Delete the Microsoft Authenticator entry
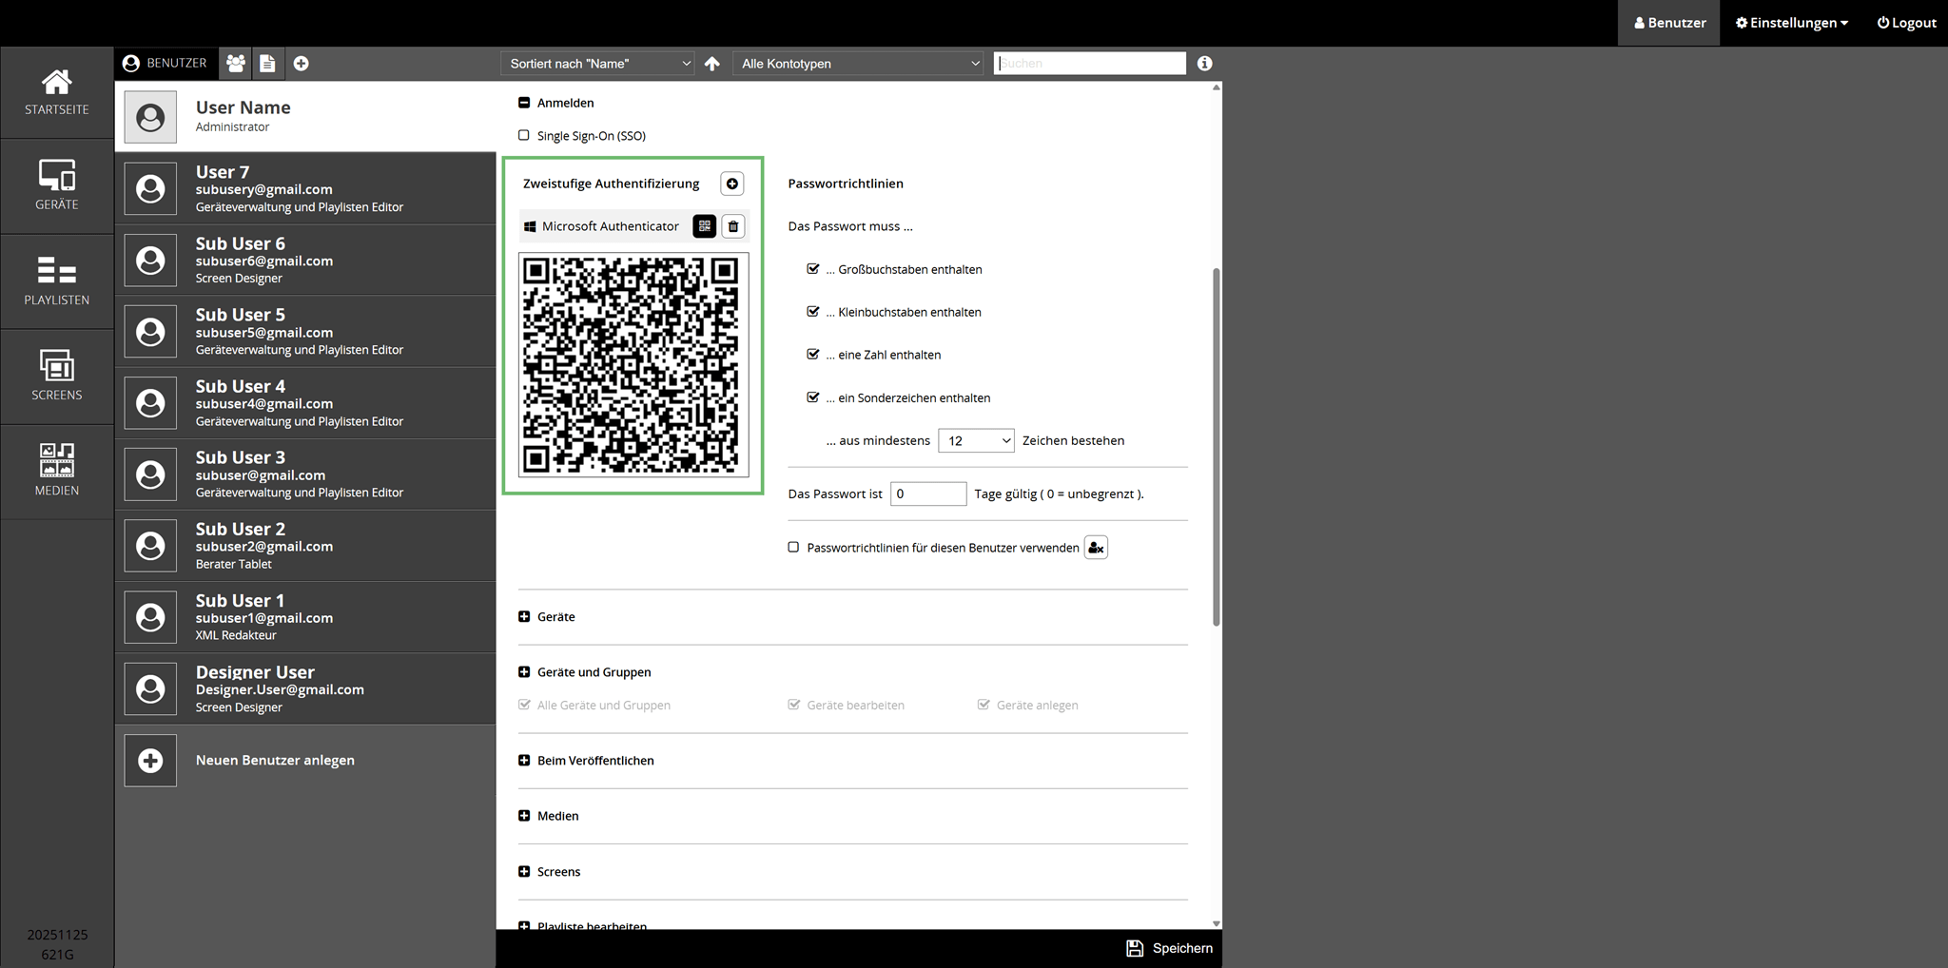Viewport: 1948px width, 968px height. coord(732,226)
